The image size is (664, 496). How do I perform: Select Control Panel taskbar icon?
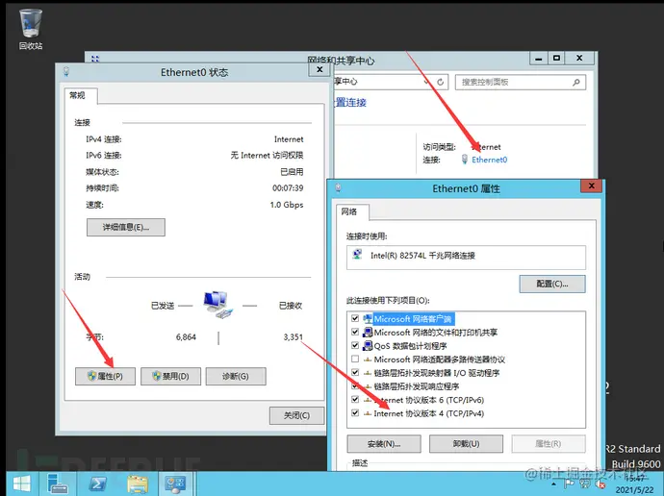[x=175, y=484]
